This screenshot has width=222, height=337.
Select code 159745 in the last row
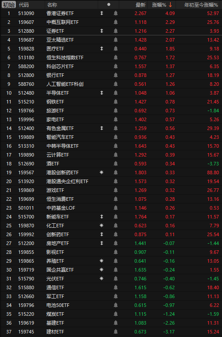tap(26, 332)
